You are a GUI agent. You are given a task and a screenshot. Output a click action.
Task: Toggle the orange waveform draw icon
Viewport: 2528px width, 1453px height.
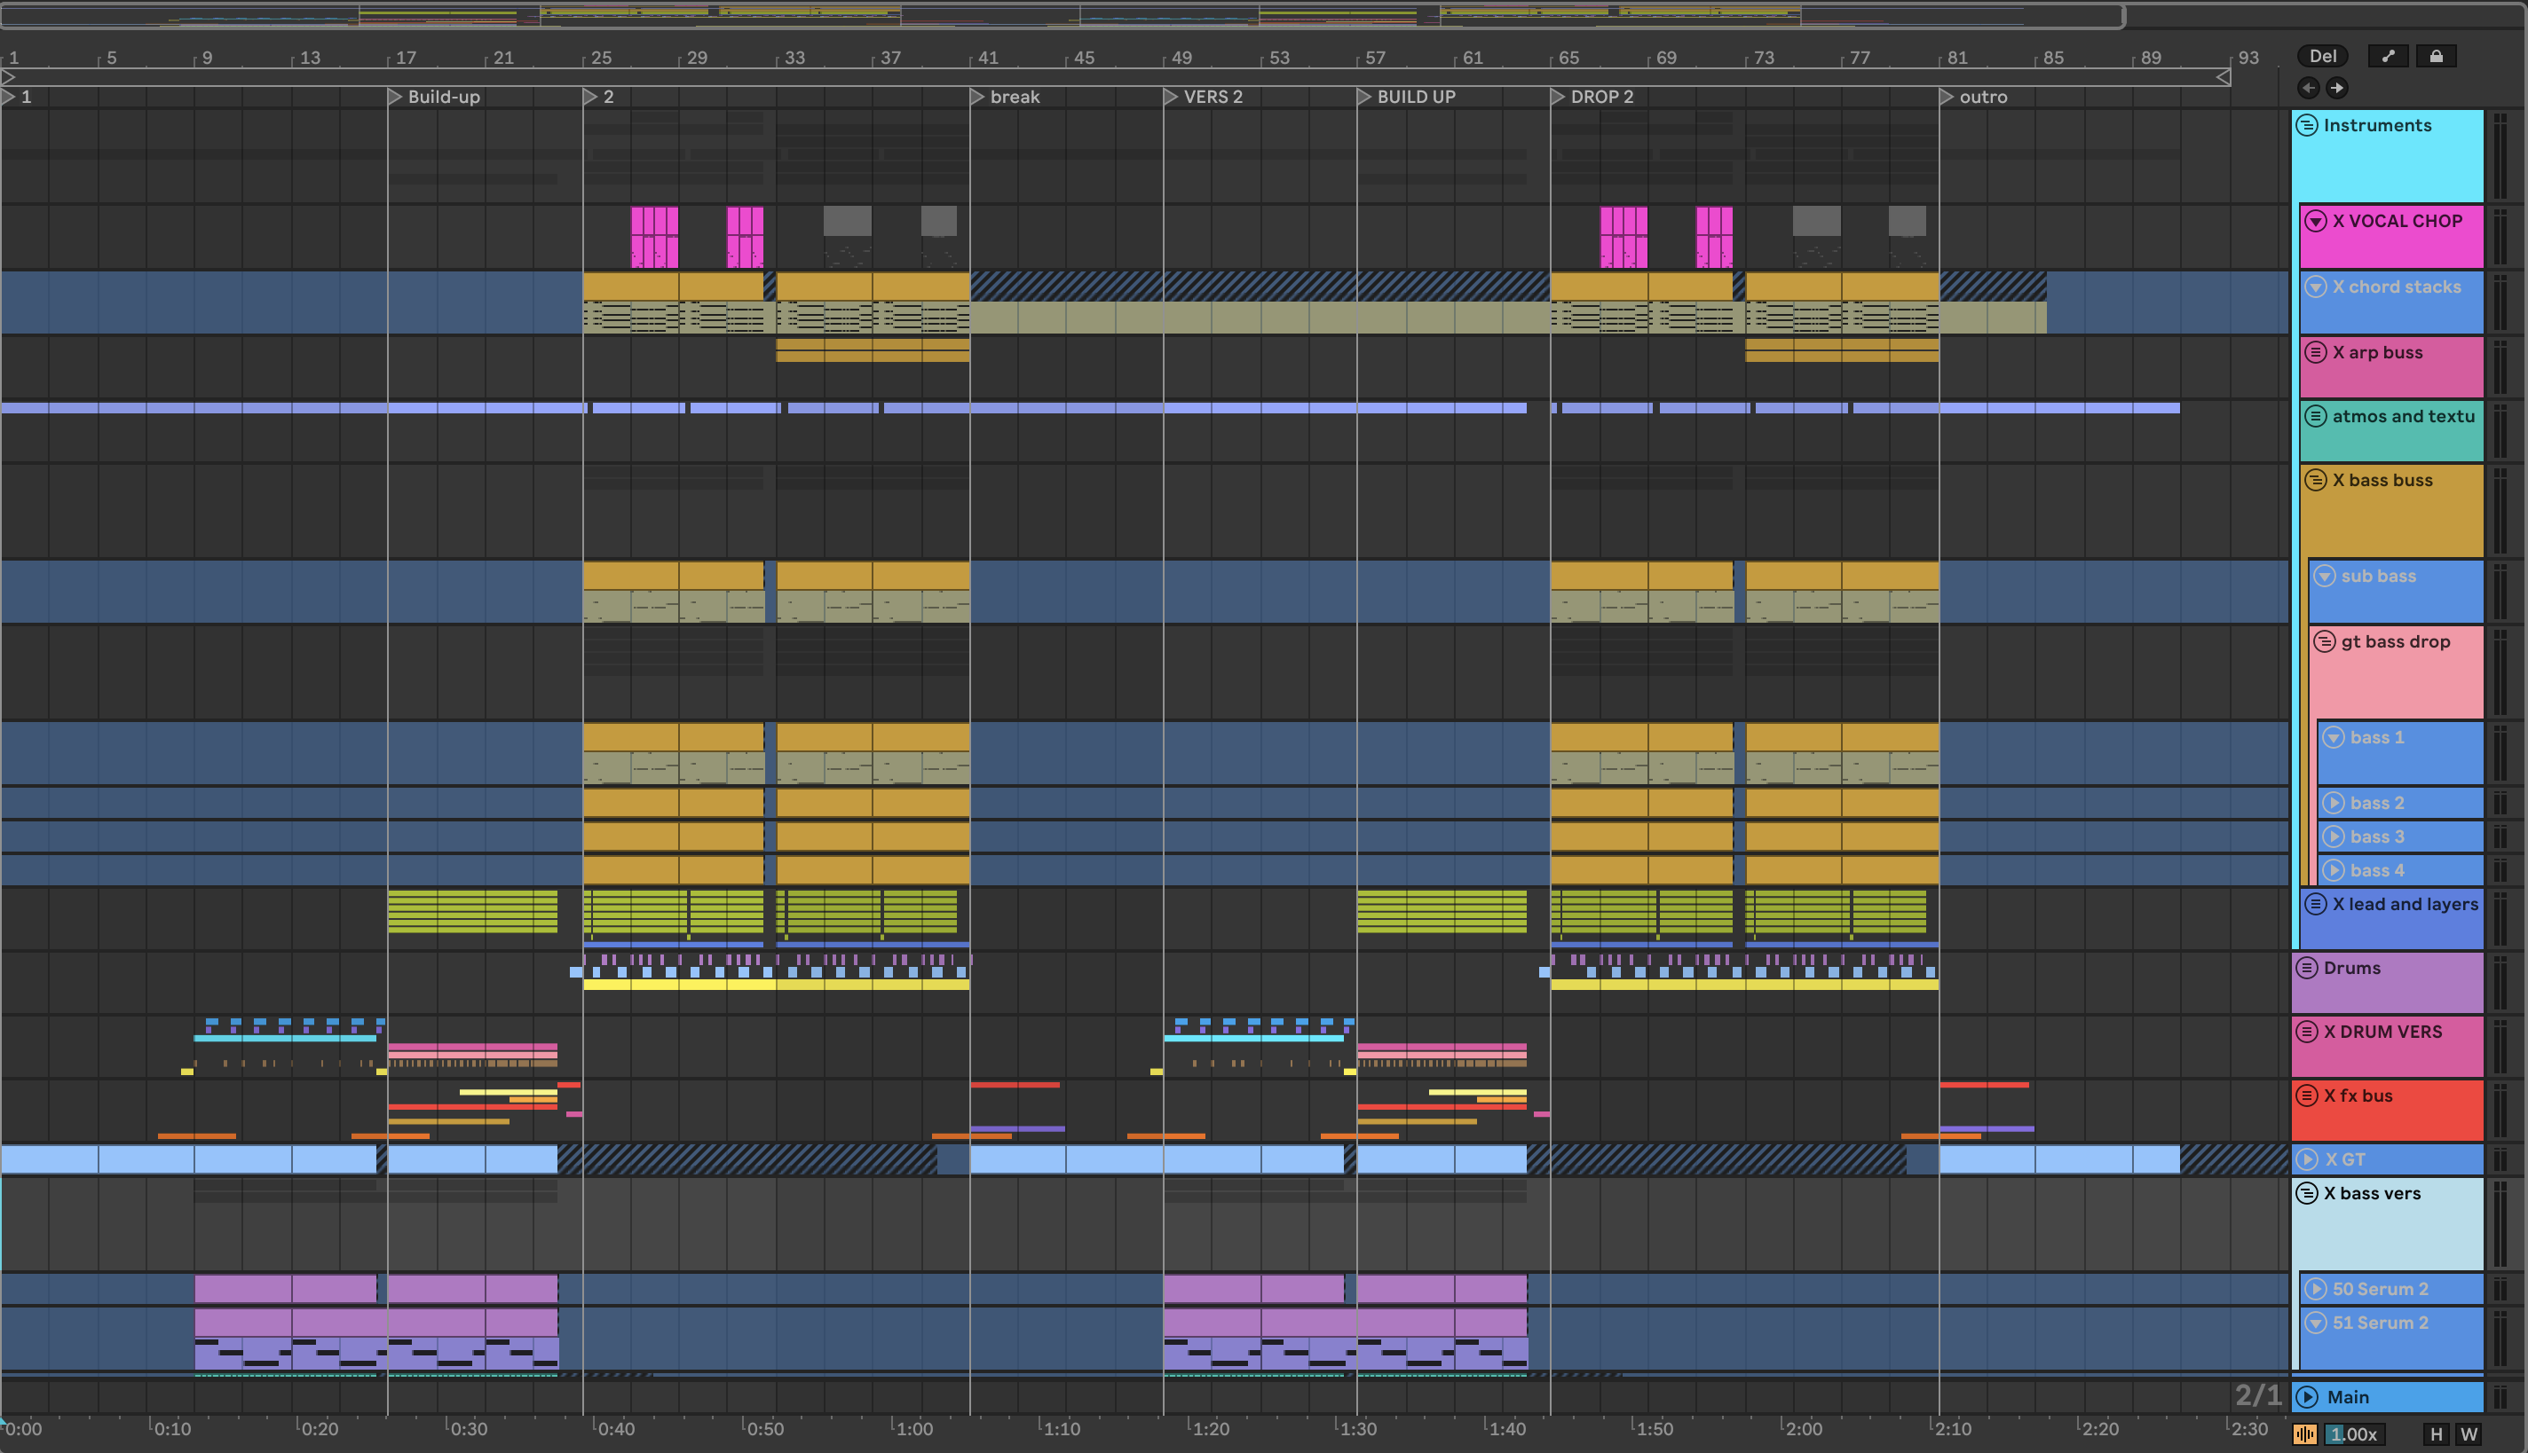tap(2304, 1434)
